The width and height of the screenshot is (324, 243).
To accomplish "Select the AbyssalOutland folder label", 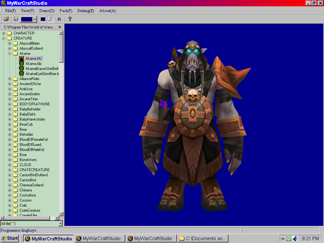I will click(x=31, y=48).
